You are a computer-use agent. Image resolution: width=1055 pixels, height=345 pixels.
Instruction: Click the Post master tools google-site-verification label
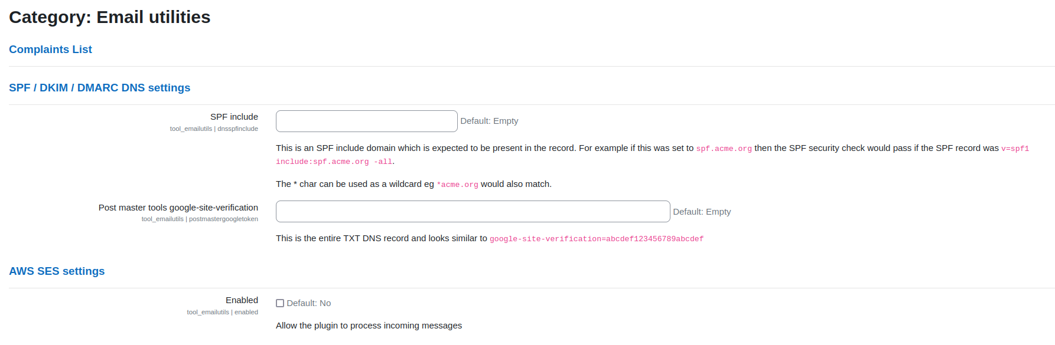pyautogui.click(x=178, y=208)
